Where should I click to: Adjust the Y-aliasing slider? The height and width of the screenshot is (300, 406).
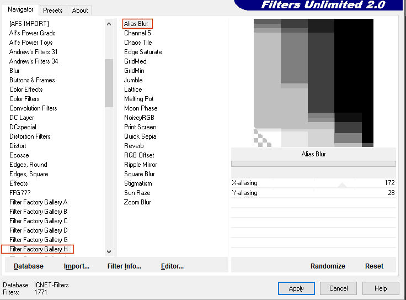313,193
